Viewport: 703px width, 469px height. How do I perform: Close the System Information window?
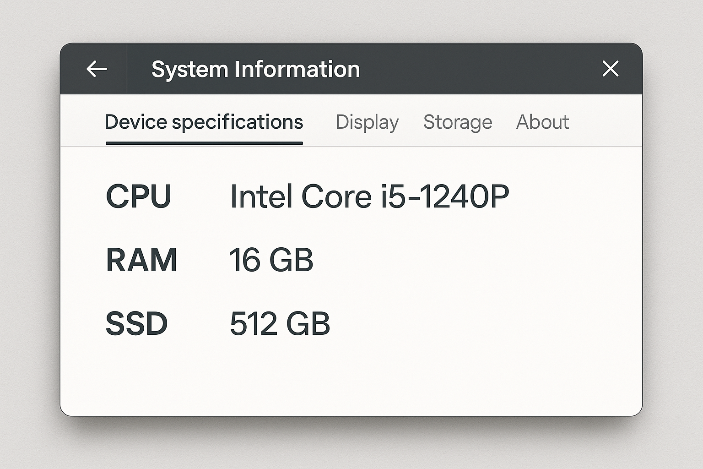coord(611,69)
